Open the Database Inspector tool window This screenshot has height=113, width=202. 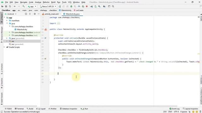(68, 109)
